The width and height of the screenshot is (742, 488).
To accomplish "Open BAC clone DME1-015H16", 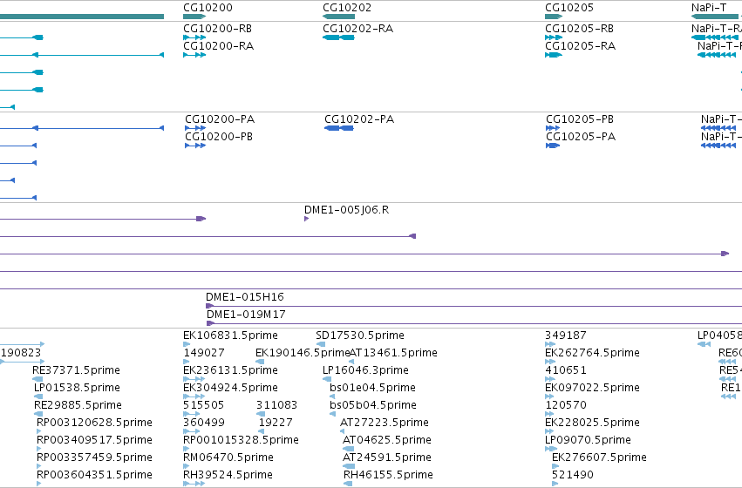I will point(245,297).
